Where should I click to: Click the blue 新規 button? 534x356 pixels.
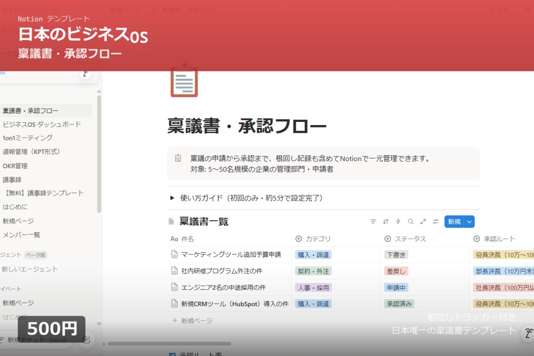455,222
